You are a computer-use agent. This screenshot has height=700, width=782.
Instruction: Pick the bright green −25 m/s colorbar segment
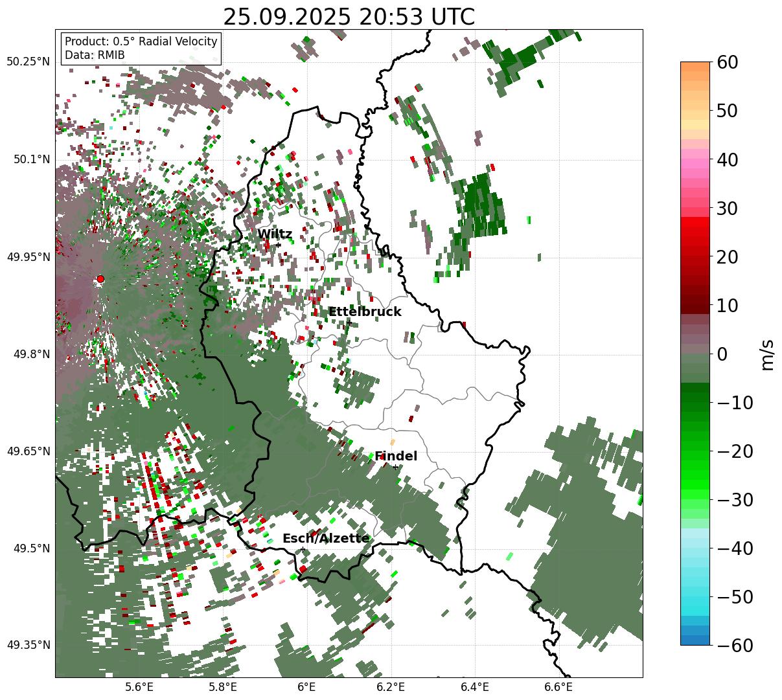[695, 475]
